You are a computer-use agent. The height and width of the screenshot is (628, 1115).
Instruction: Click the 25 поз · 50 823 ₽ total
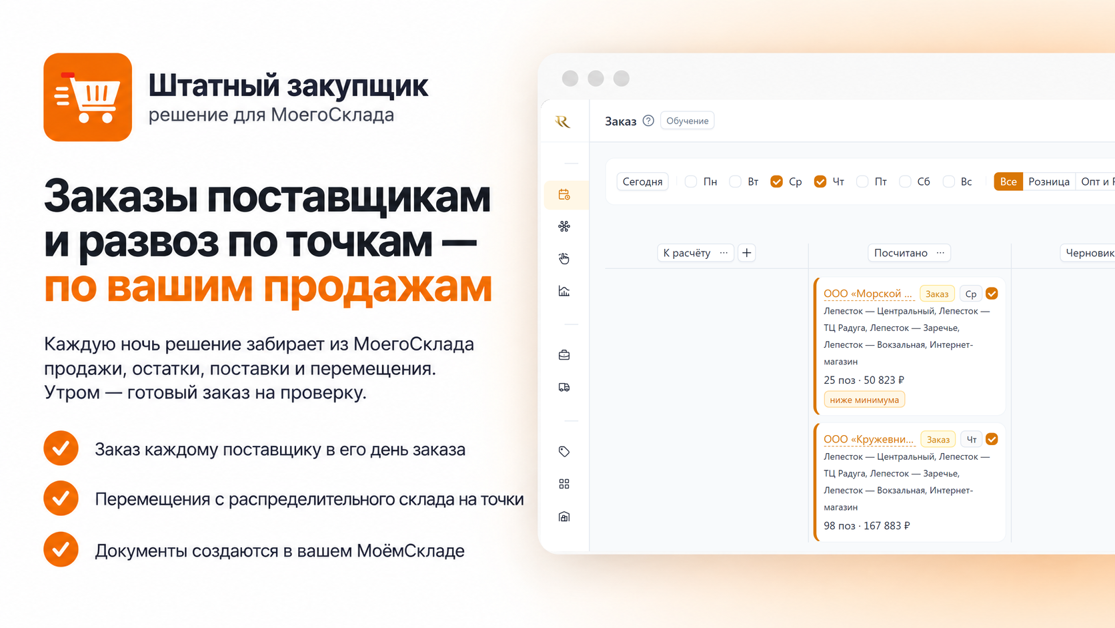point(864,380)
